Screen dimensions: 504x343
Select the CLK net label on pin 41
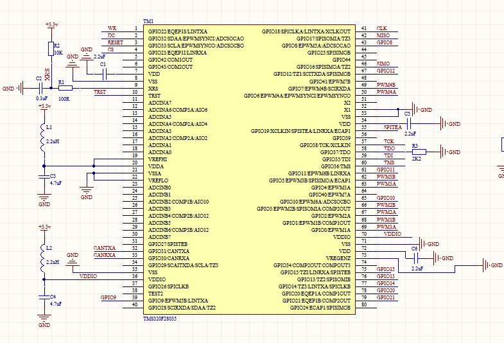click(x=382, y=28)
